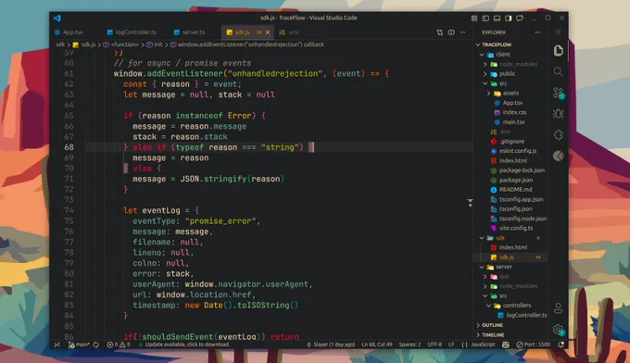Toggle the secondary side bar

509,19
